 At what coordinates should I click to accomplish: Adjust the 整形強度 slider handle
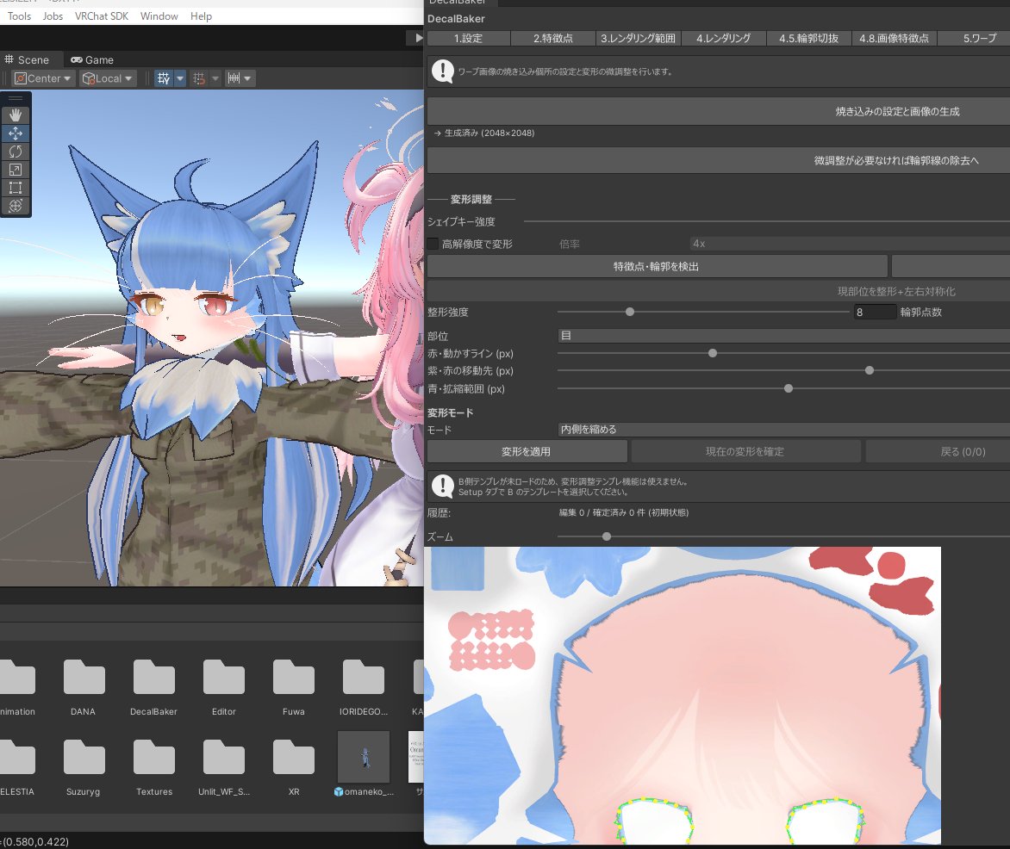pos(630,313)
